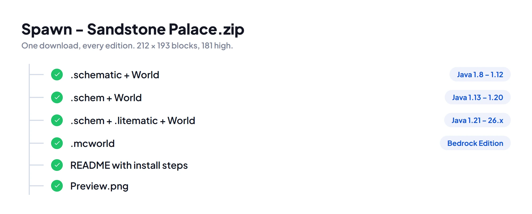This screenshot has width=532, height=214.
Task: Click the green check icon for .litematic row
Action: click(x=57, y=120)
